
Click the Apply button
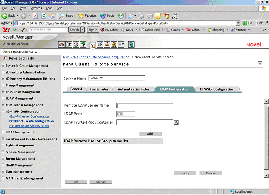coord(185,173)
